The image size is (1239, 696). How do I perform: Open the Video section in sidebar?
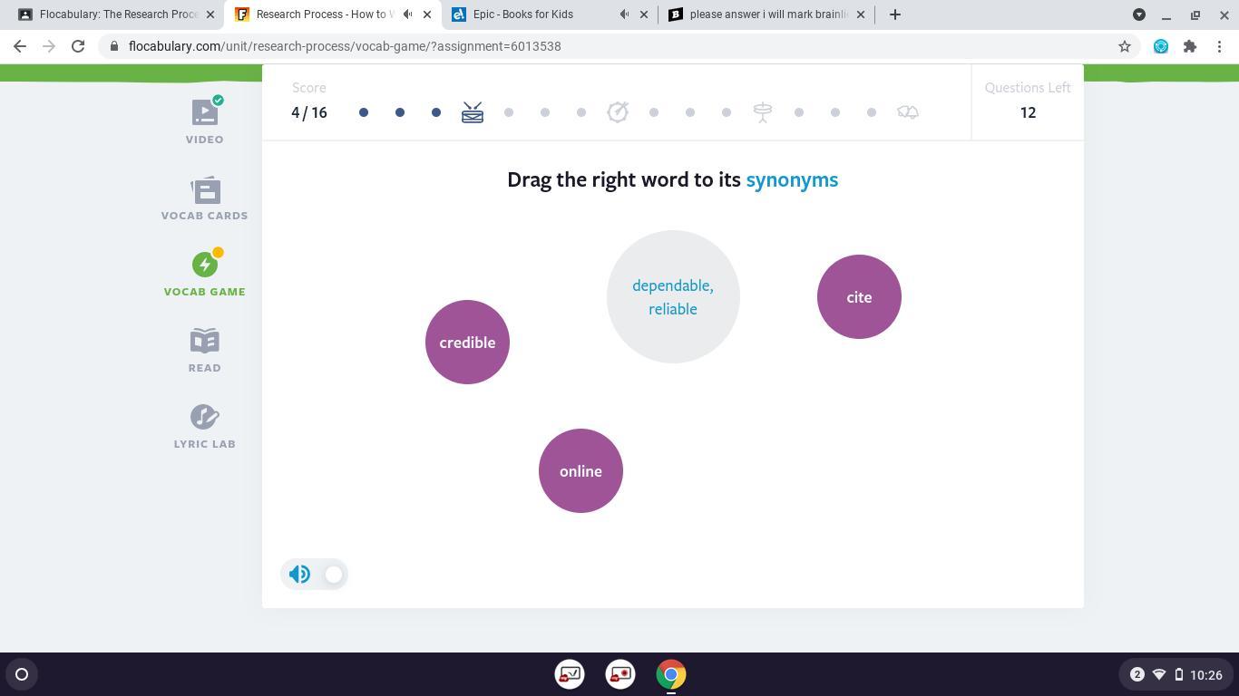pyautogui.click(x=204, y=121)
